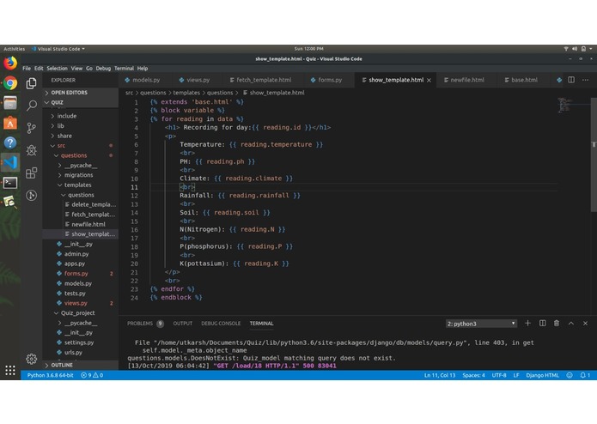This screenshot has width=597, height=424.
Task: Open the Search view in activity bar
Action: coord(31,106)
